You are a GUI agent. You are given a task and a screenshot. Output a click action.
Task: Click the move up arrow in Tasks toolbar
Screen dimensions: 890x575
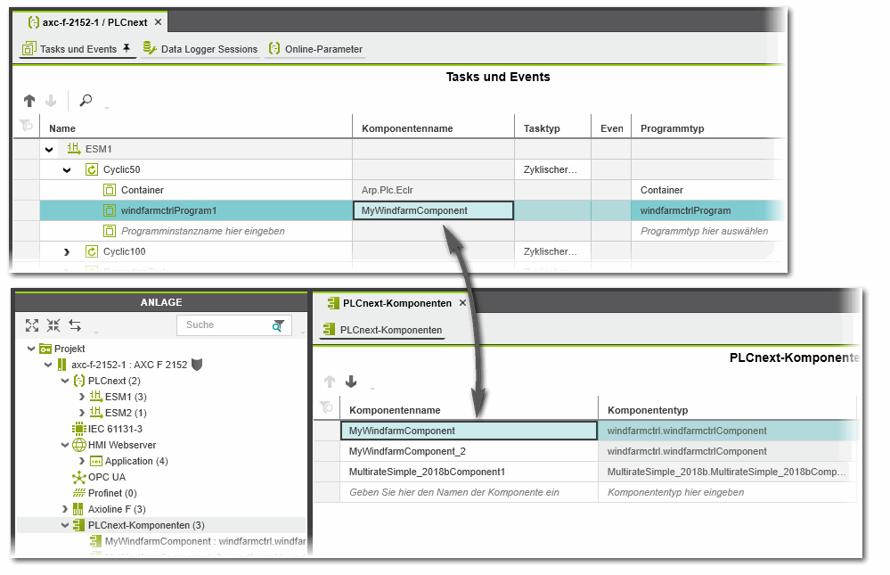pyautogui.click(x=29, y=101)
